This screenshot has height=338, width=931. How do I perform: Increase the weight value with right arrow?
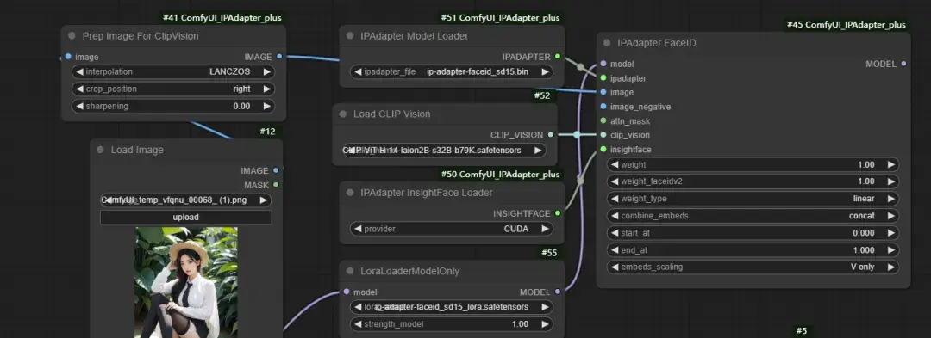(890, 164)
